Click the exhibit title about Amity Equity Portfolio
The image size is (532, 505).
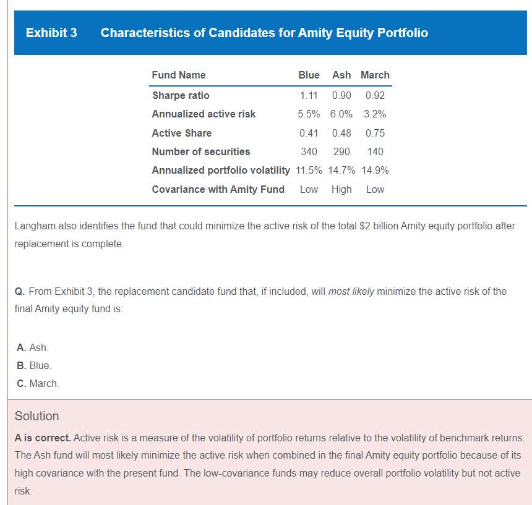pyautogui.click(x=264, y=33)
